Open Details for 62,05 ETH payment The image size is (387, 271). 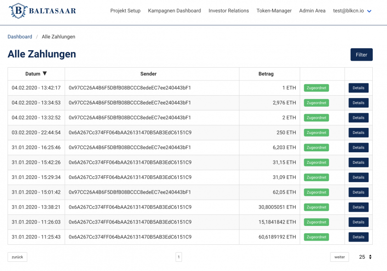pos(359,192)
